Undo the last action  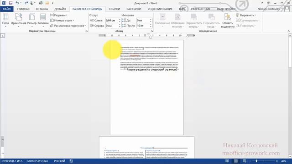[x=17, y=3]
